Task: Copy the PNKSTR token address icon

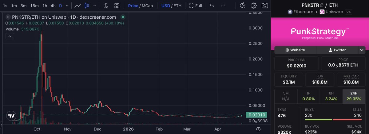Action: click(322, 5)
